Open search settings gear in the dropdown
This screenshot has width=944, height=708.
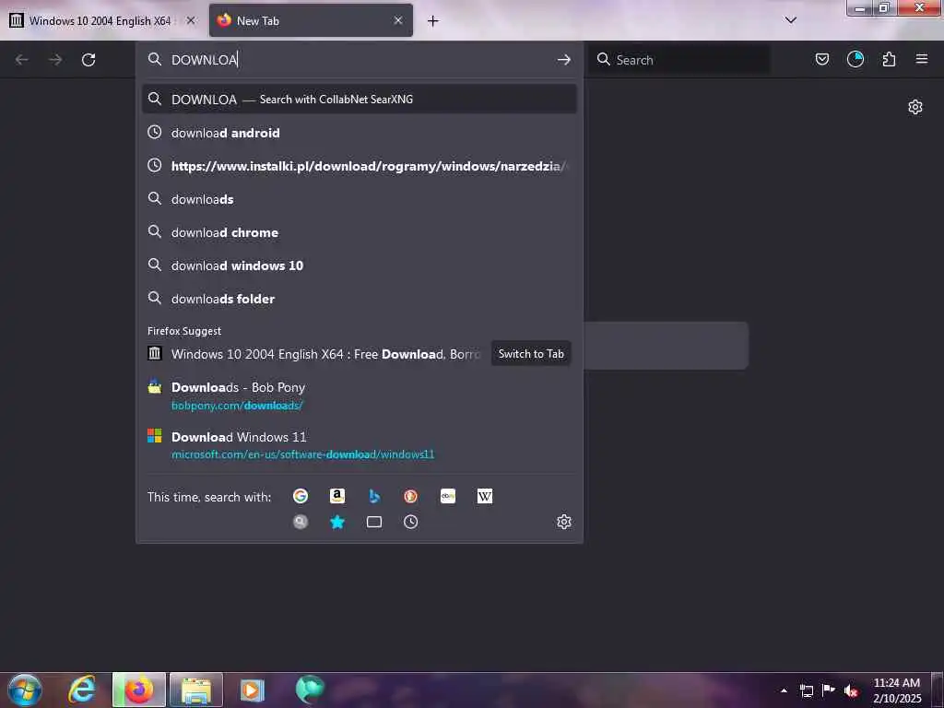563,522
